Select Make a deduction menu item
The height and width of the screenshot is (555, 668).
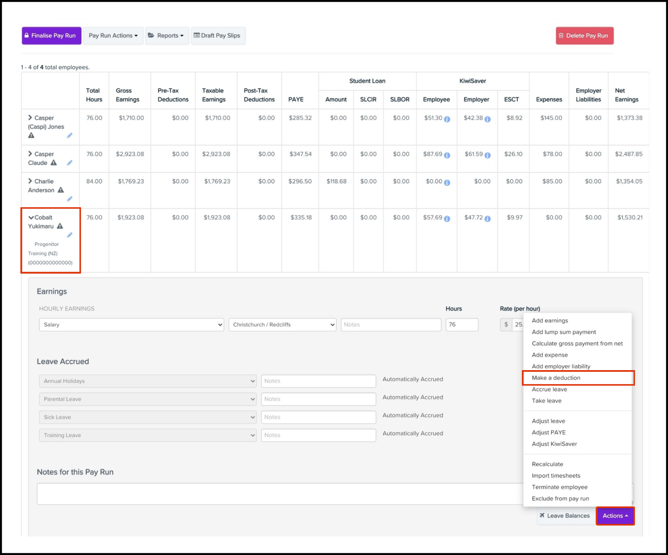coord(556,378)
